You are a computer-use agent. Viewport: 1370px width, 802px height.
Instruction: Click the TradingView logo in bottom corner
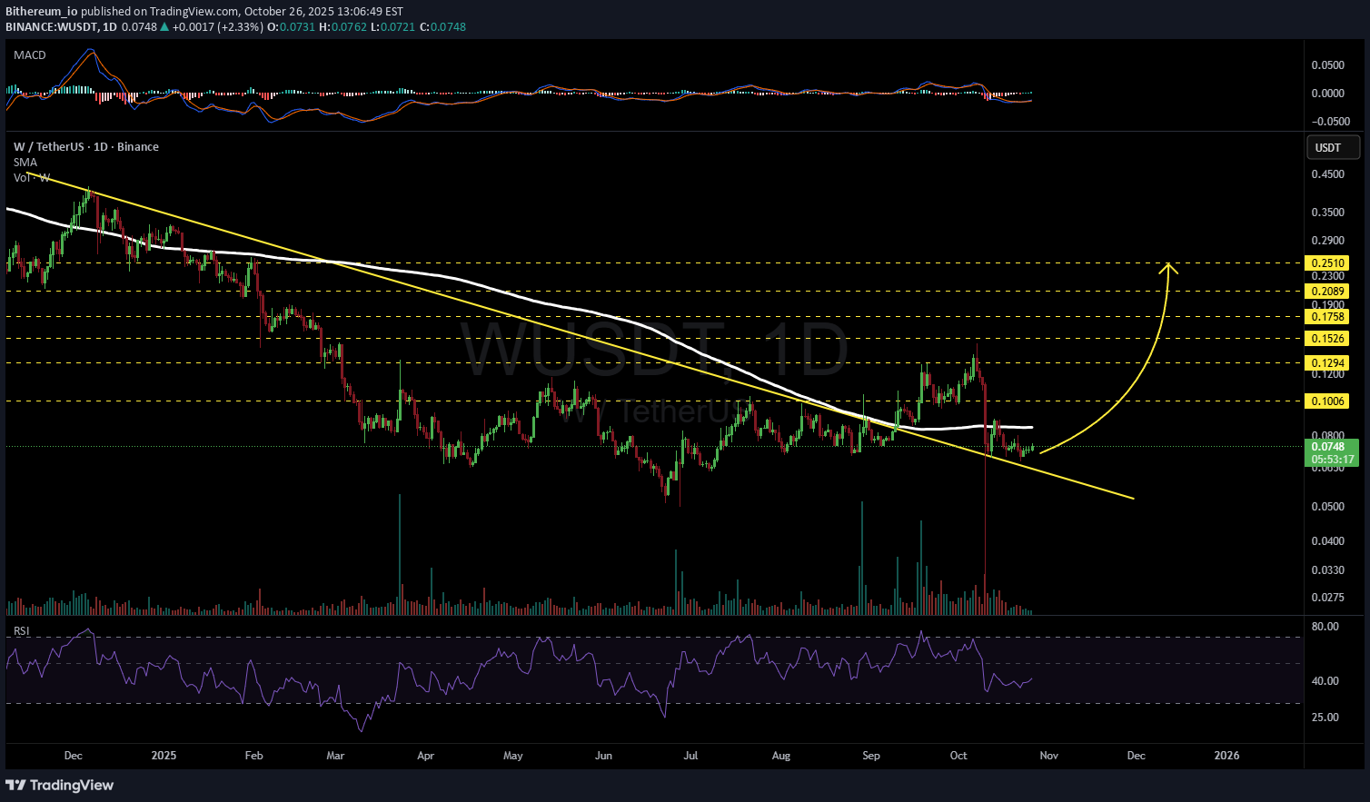[x=60, y=785]
